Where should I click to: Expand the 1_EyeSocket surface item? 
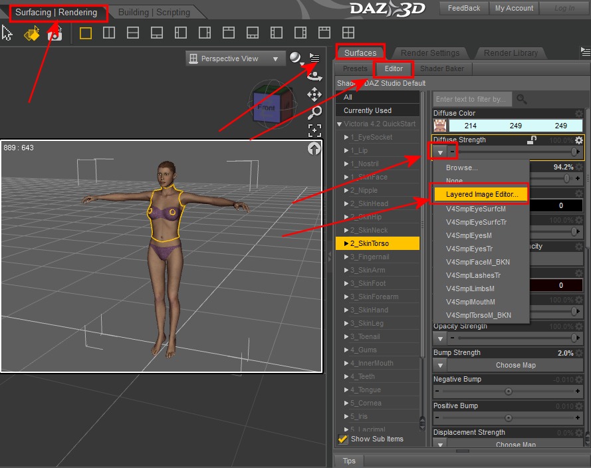pyautogui.click(x=346, y=137)
